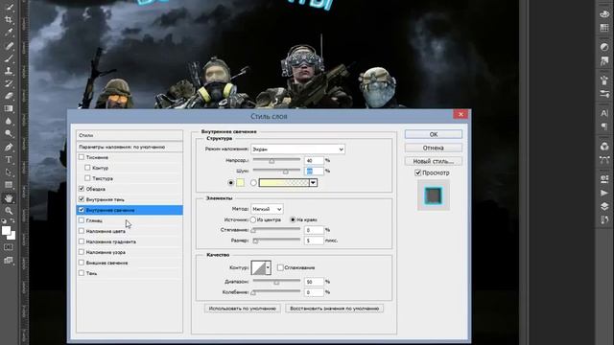Image resolution: width=614 pixels, height=345 pixels.
Task: Select the Clone Stamp tool
Action: [9, 71]
